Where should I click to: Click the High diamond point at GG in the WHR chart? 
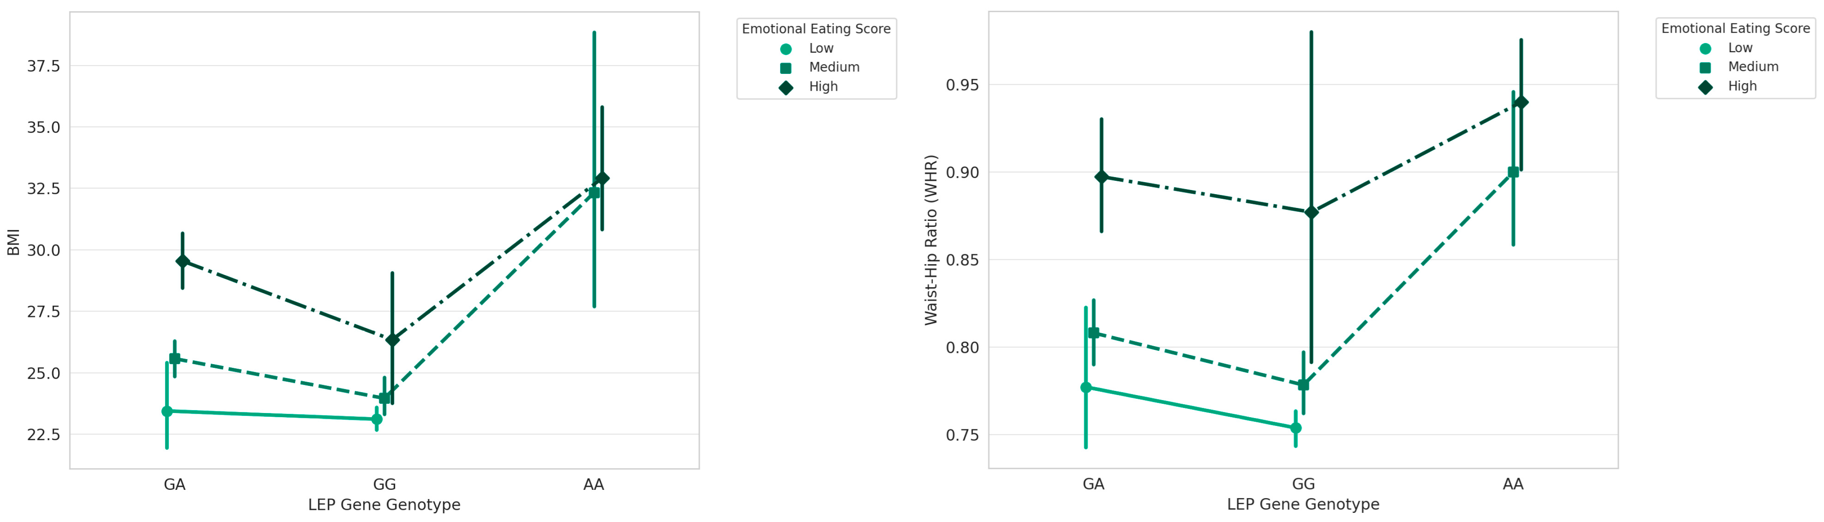(1311, 212)
